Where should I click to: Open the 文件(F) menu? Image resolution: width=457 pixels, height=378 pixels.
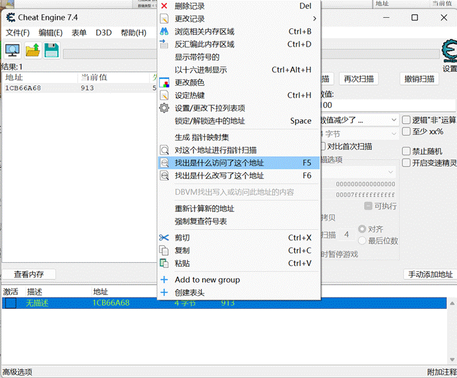click(x=18, y=32)
